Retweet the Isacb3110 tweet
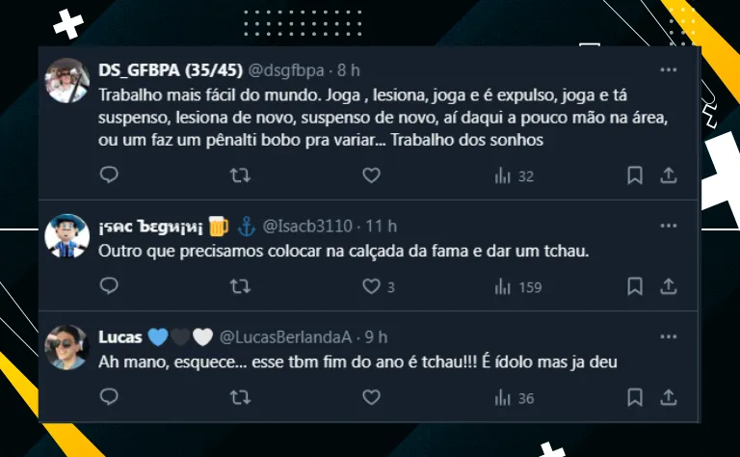The width and height of the screenshot is (740, 457). coord(241,286)
